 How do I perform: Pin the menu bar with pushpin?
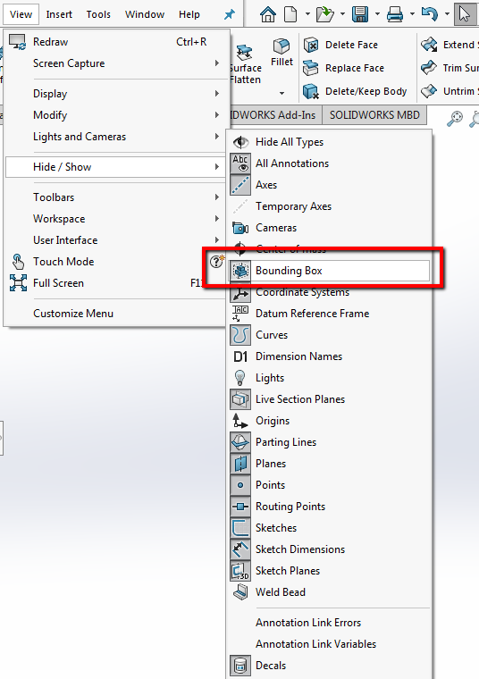click(x=229, y=14)
